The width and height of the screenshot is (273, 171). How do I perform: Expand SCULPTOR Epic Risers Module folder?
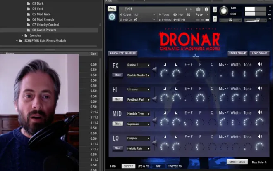(x=17, y=41)
